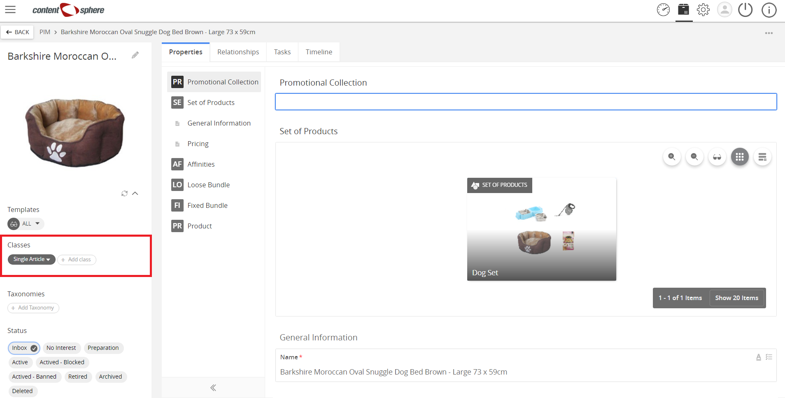Set status to No Interest
Image resolution: width=785 pixels, height=398 pixels.
[x=61, y=348]
